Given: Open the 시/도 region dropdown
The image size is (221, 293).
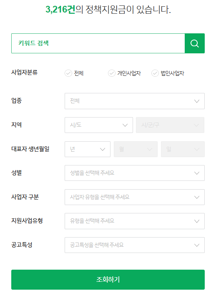Looking at the screenshot, I should point(99,125).
